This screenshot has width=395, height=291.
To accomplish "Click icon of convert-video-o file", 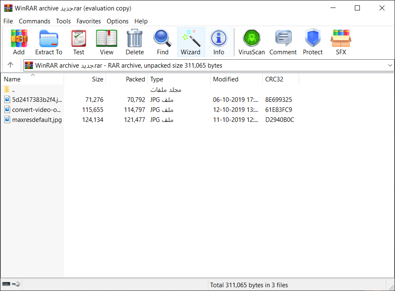I will [7, 110].
